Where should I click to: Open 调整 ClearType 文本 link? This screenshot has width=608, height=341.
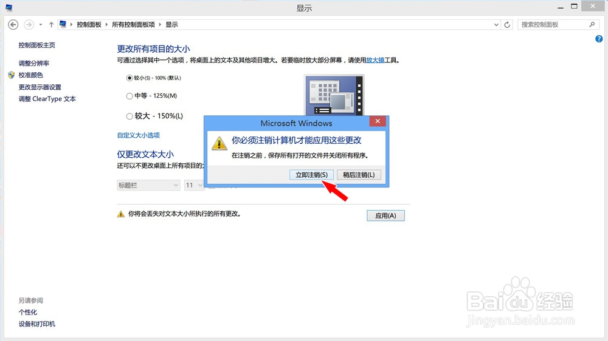coord(47,99)
